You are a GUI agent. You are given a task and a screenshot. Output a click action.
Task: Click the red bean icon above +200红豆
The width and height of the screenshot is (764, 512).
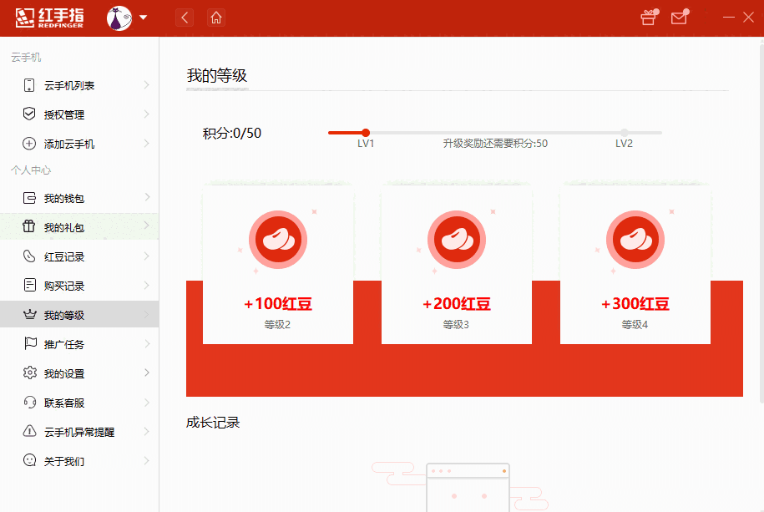(x=457, y=240)
